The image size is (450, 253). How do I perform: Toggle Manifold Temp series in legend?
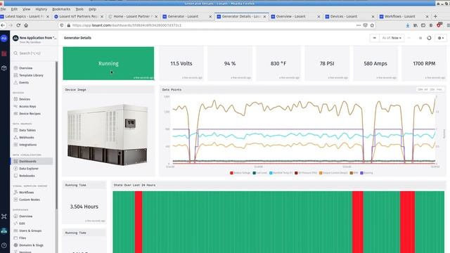coord(281,173)
